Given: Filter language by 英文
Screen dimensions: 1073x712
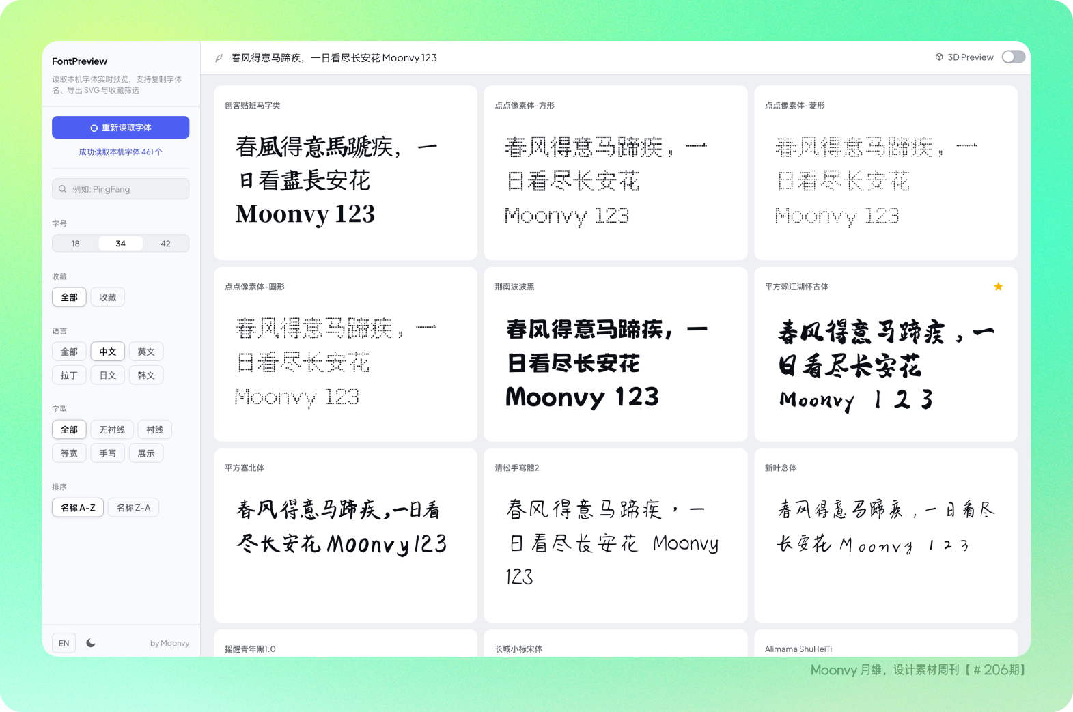Looking at the screenshot, I should coord(146,352).
